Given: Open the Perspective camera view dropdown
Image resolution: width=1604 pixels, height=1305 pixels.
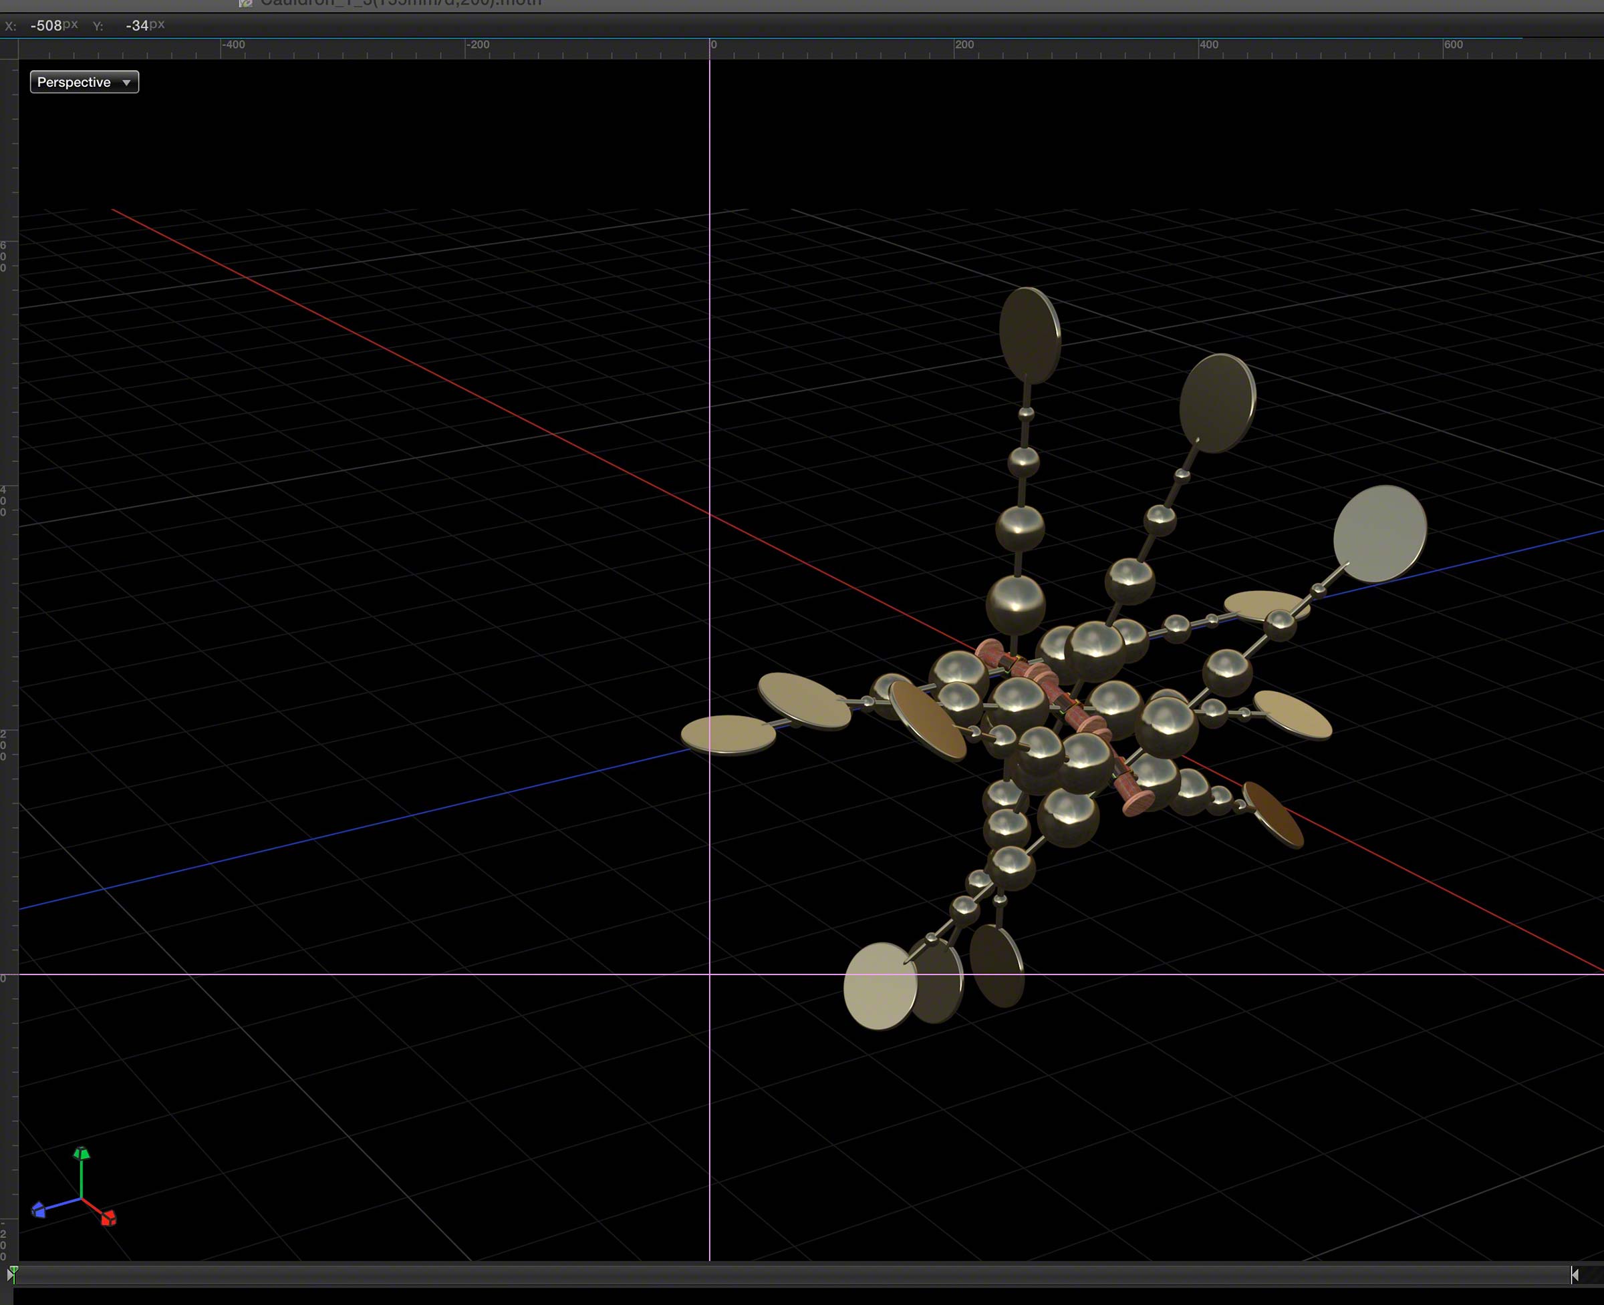Looking at the screenshot, I should (84, 82).
